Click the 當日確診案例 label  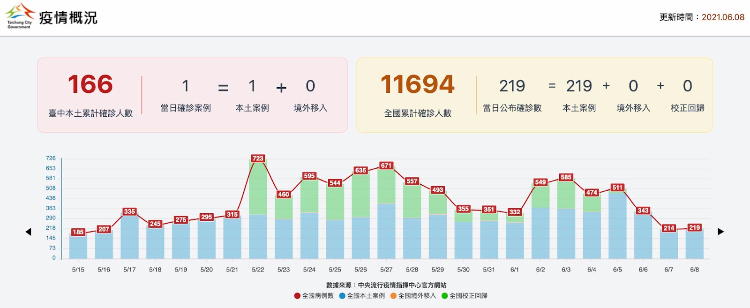(x=186, y=108)
